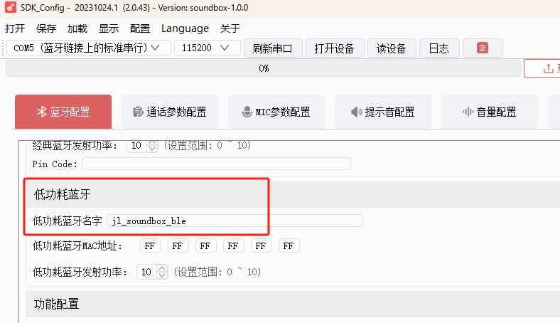This screenshot has height=323, width=560.
Task: Click the 读设备 button
Action: coord(392,48)
